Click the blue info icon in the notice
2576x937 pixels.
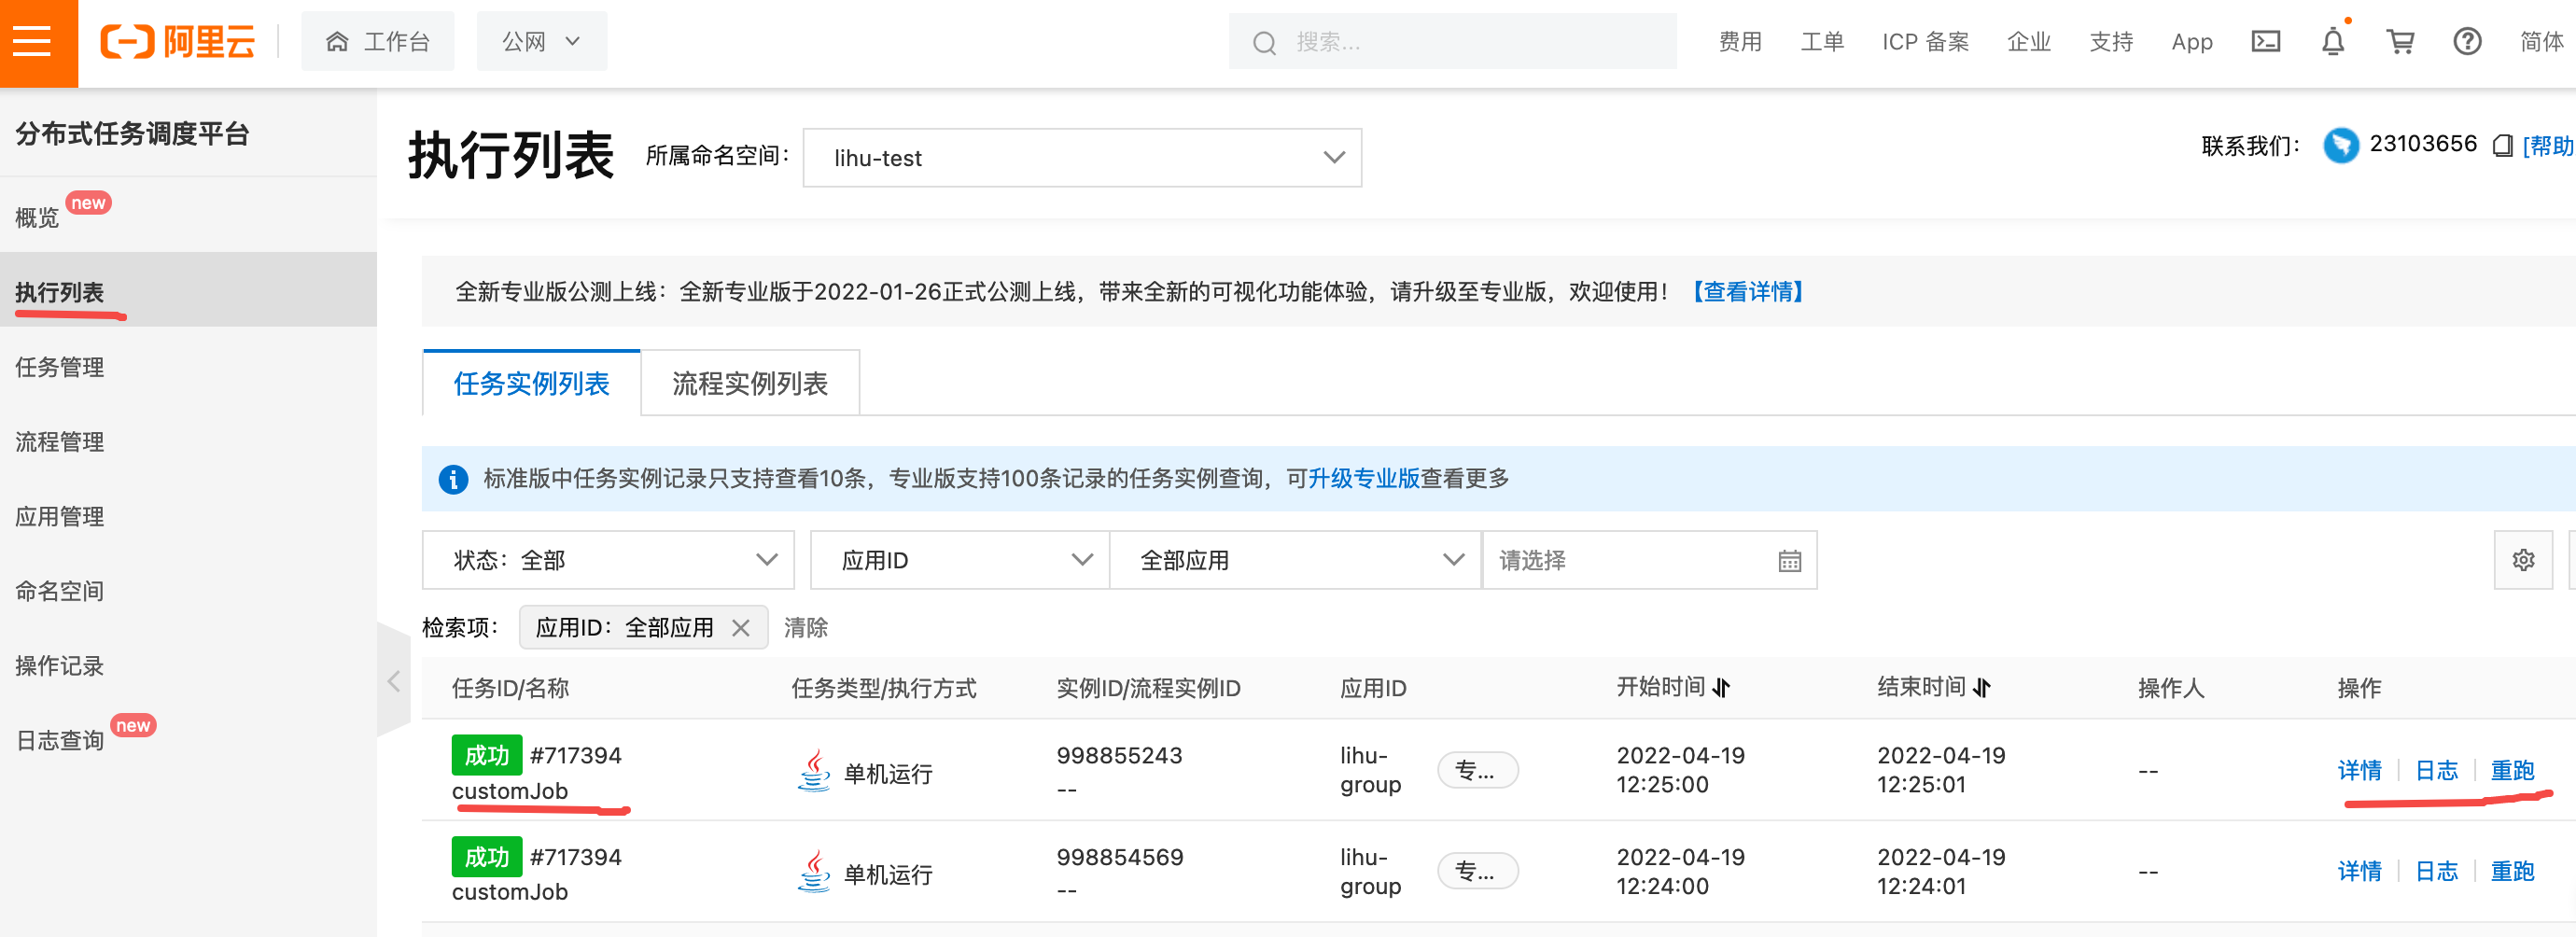[x=453, y=479]
